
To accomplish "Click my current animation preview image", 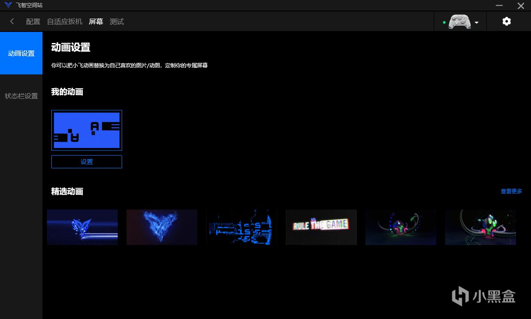I will [87, 130].
